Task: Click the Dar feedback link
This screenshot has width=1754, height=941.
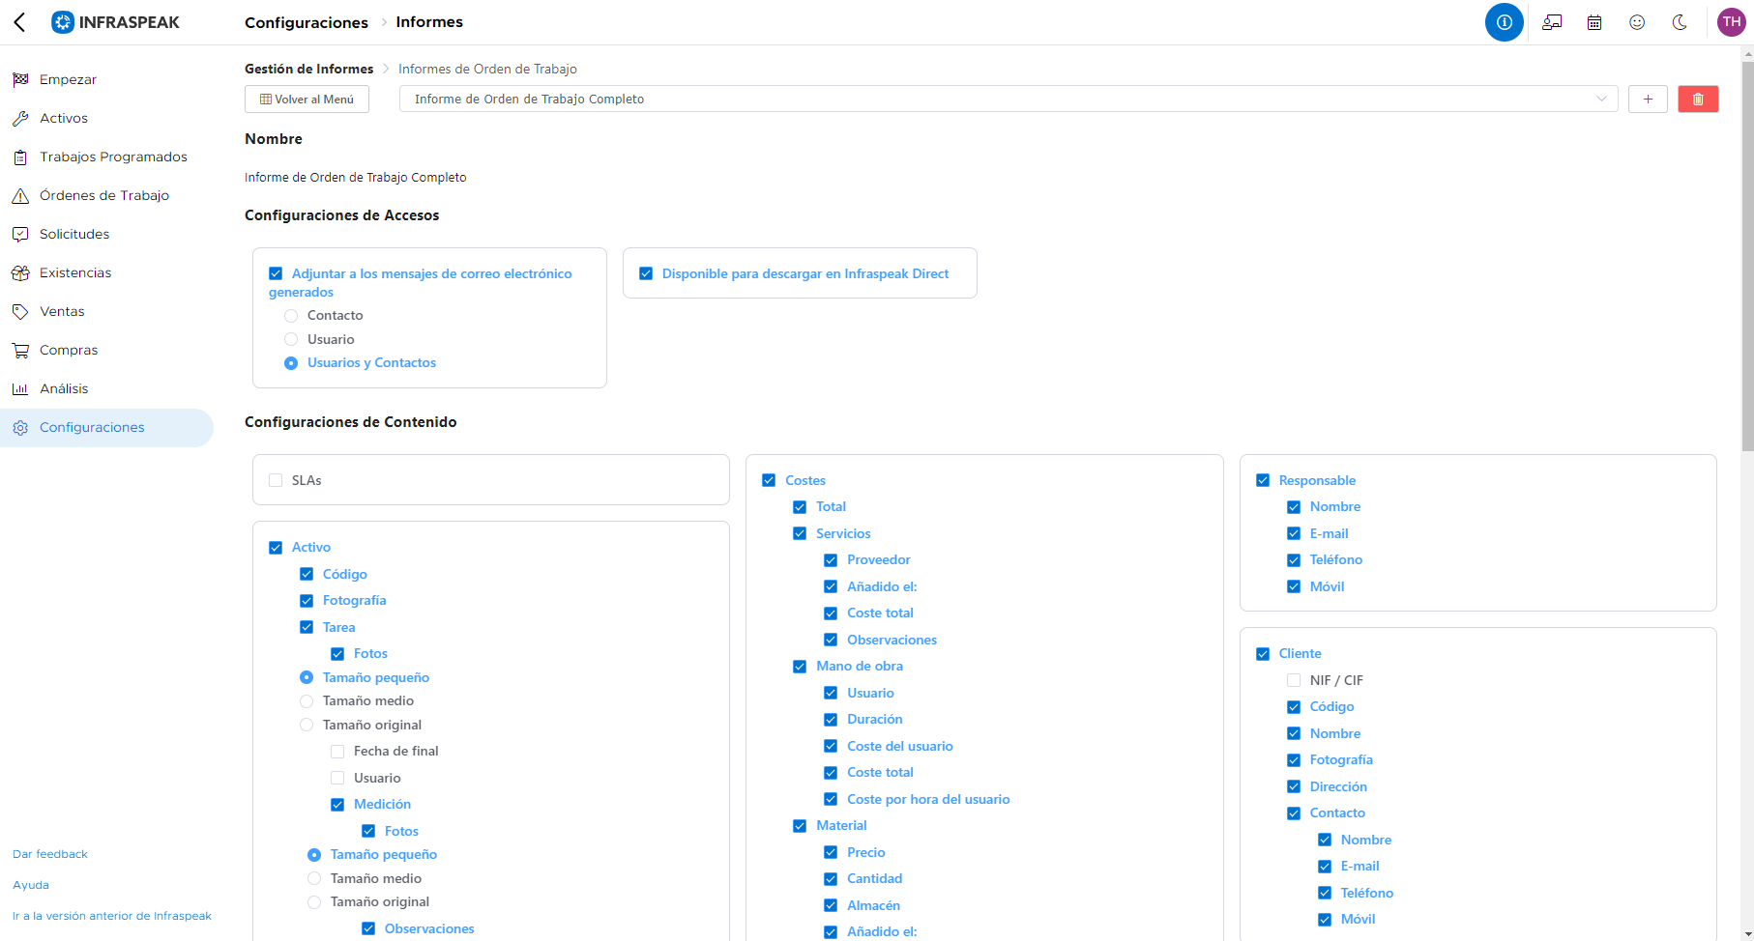Action: 50,854
